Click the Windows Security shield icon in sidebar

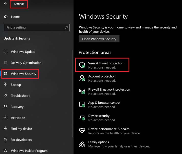coord(5,74)
